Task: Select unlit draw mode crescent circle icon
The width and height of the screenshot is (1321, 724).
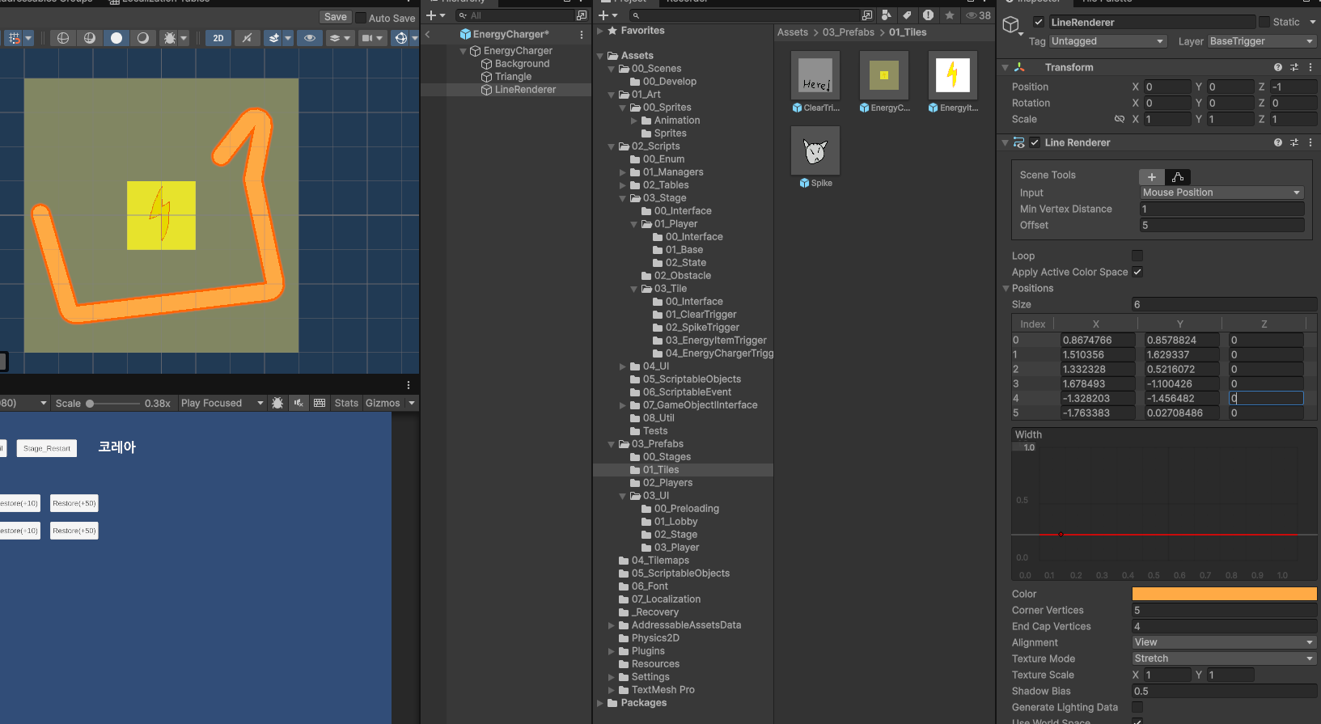Action: pyautogui.click(x=143, y=38)
